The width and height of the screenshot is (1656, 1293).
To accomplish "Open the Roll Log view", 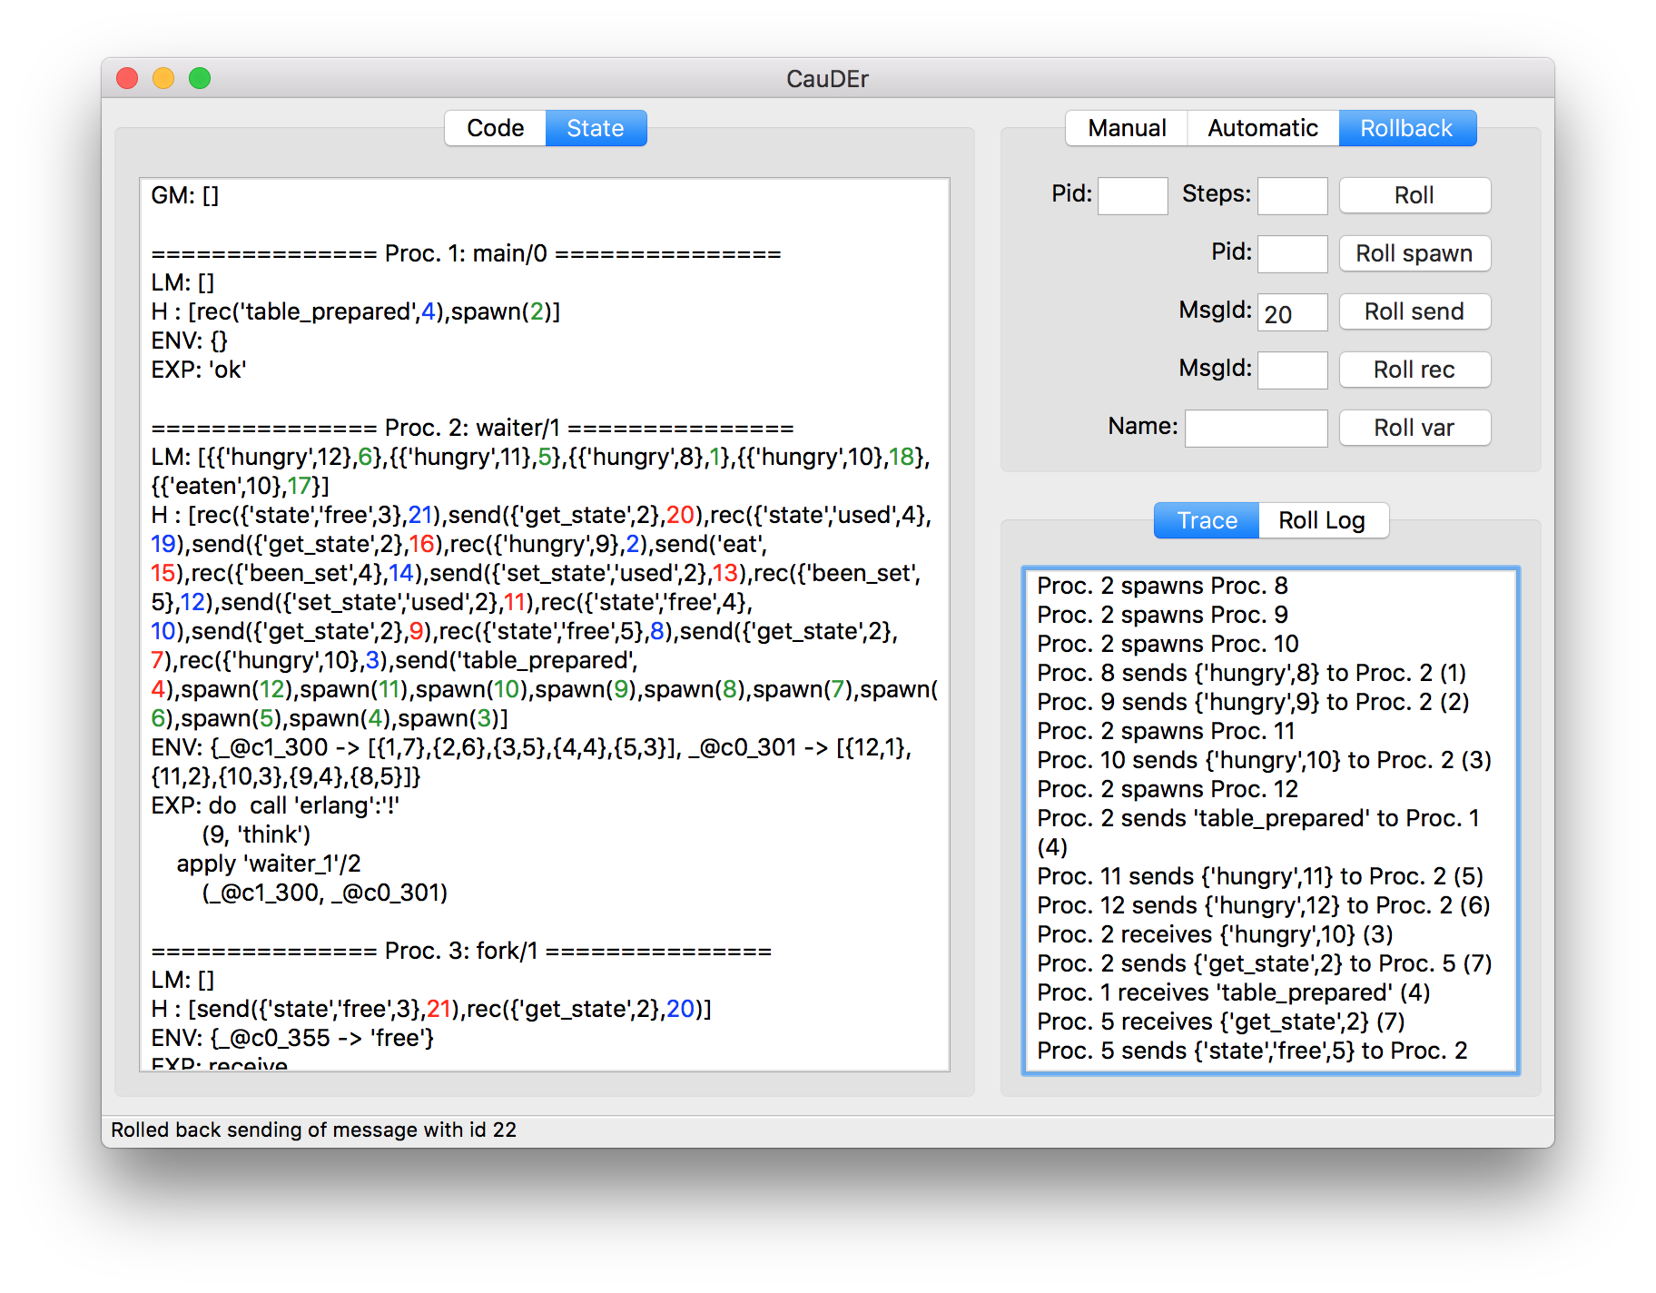I will (1322, 520).
